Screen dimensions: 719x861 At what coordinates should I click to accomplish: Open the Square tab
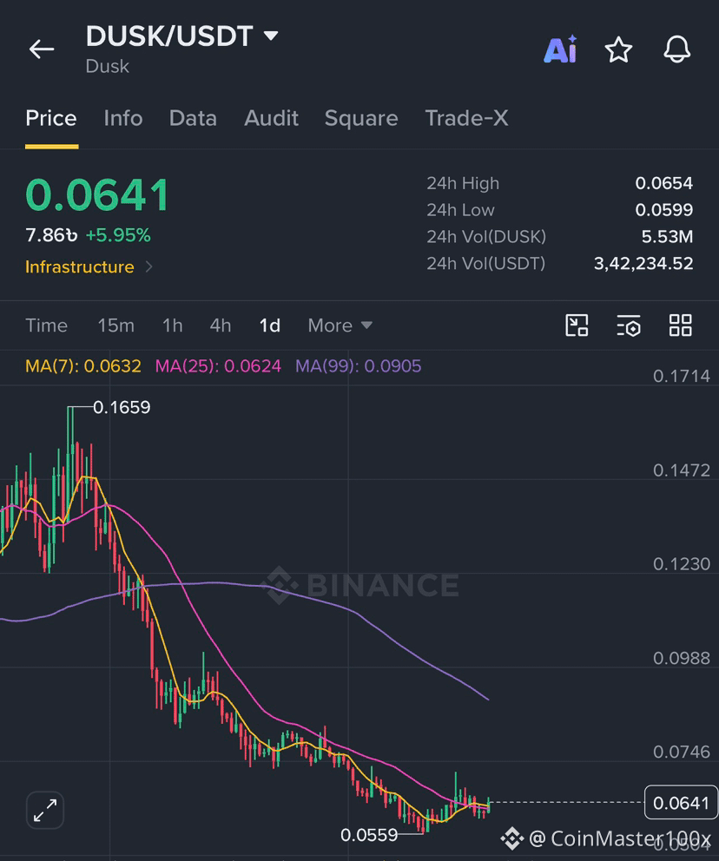tap(361, 118)
